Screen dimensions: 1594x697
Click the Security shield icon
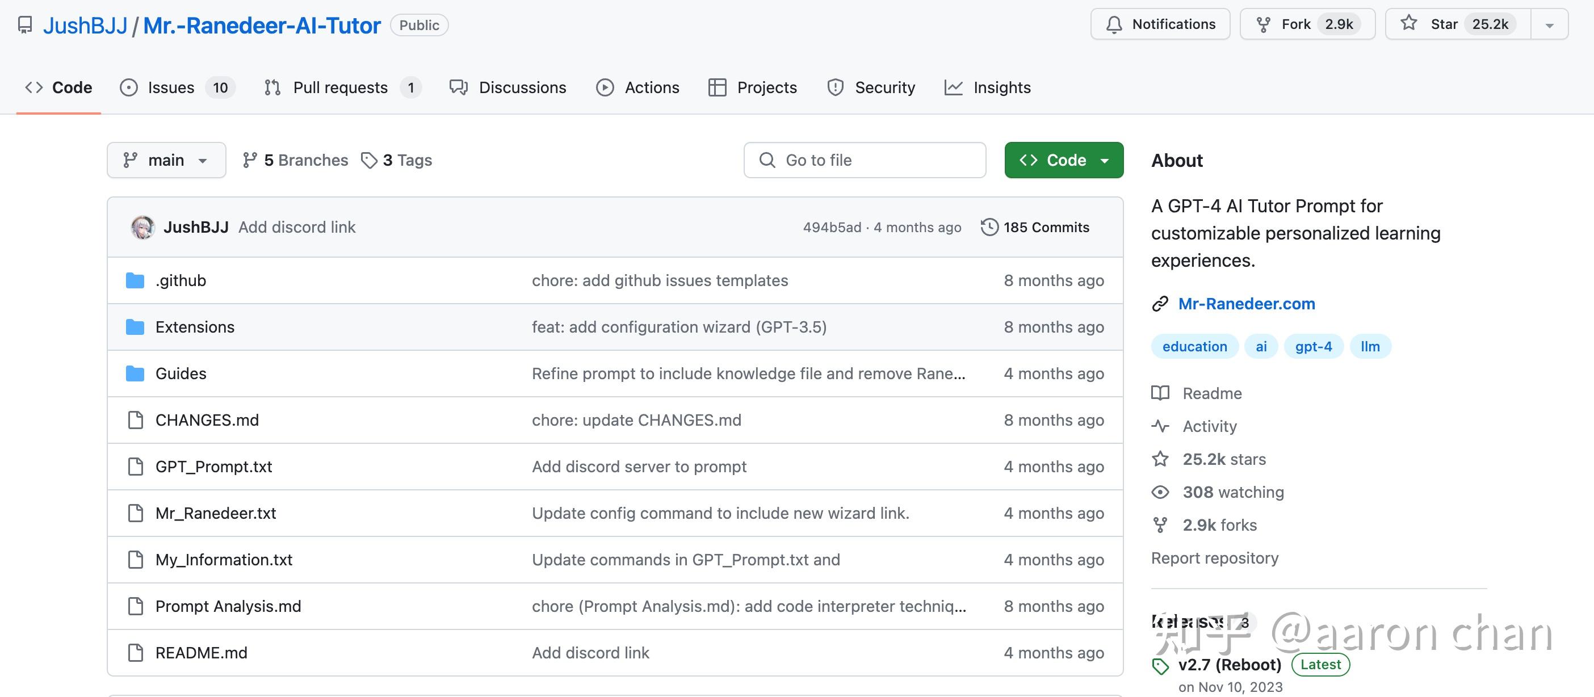pyautogui.click(x=834, y=88)
